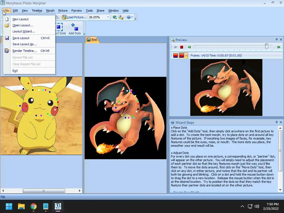Open the Tools menu

(89, 11)
